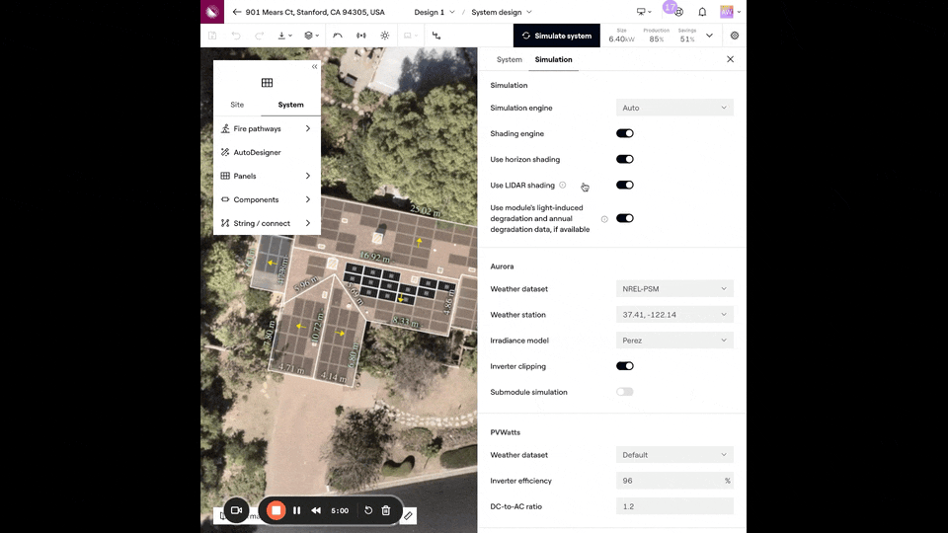Close the simulation settings panel
Image resolution: width=948 pixels, height=533 pixels.
point(731,59)
